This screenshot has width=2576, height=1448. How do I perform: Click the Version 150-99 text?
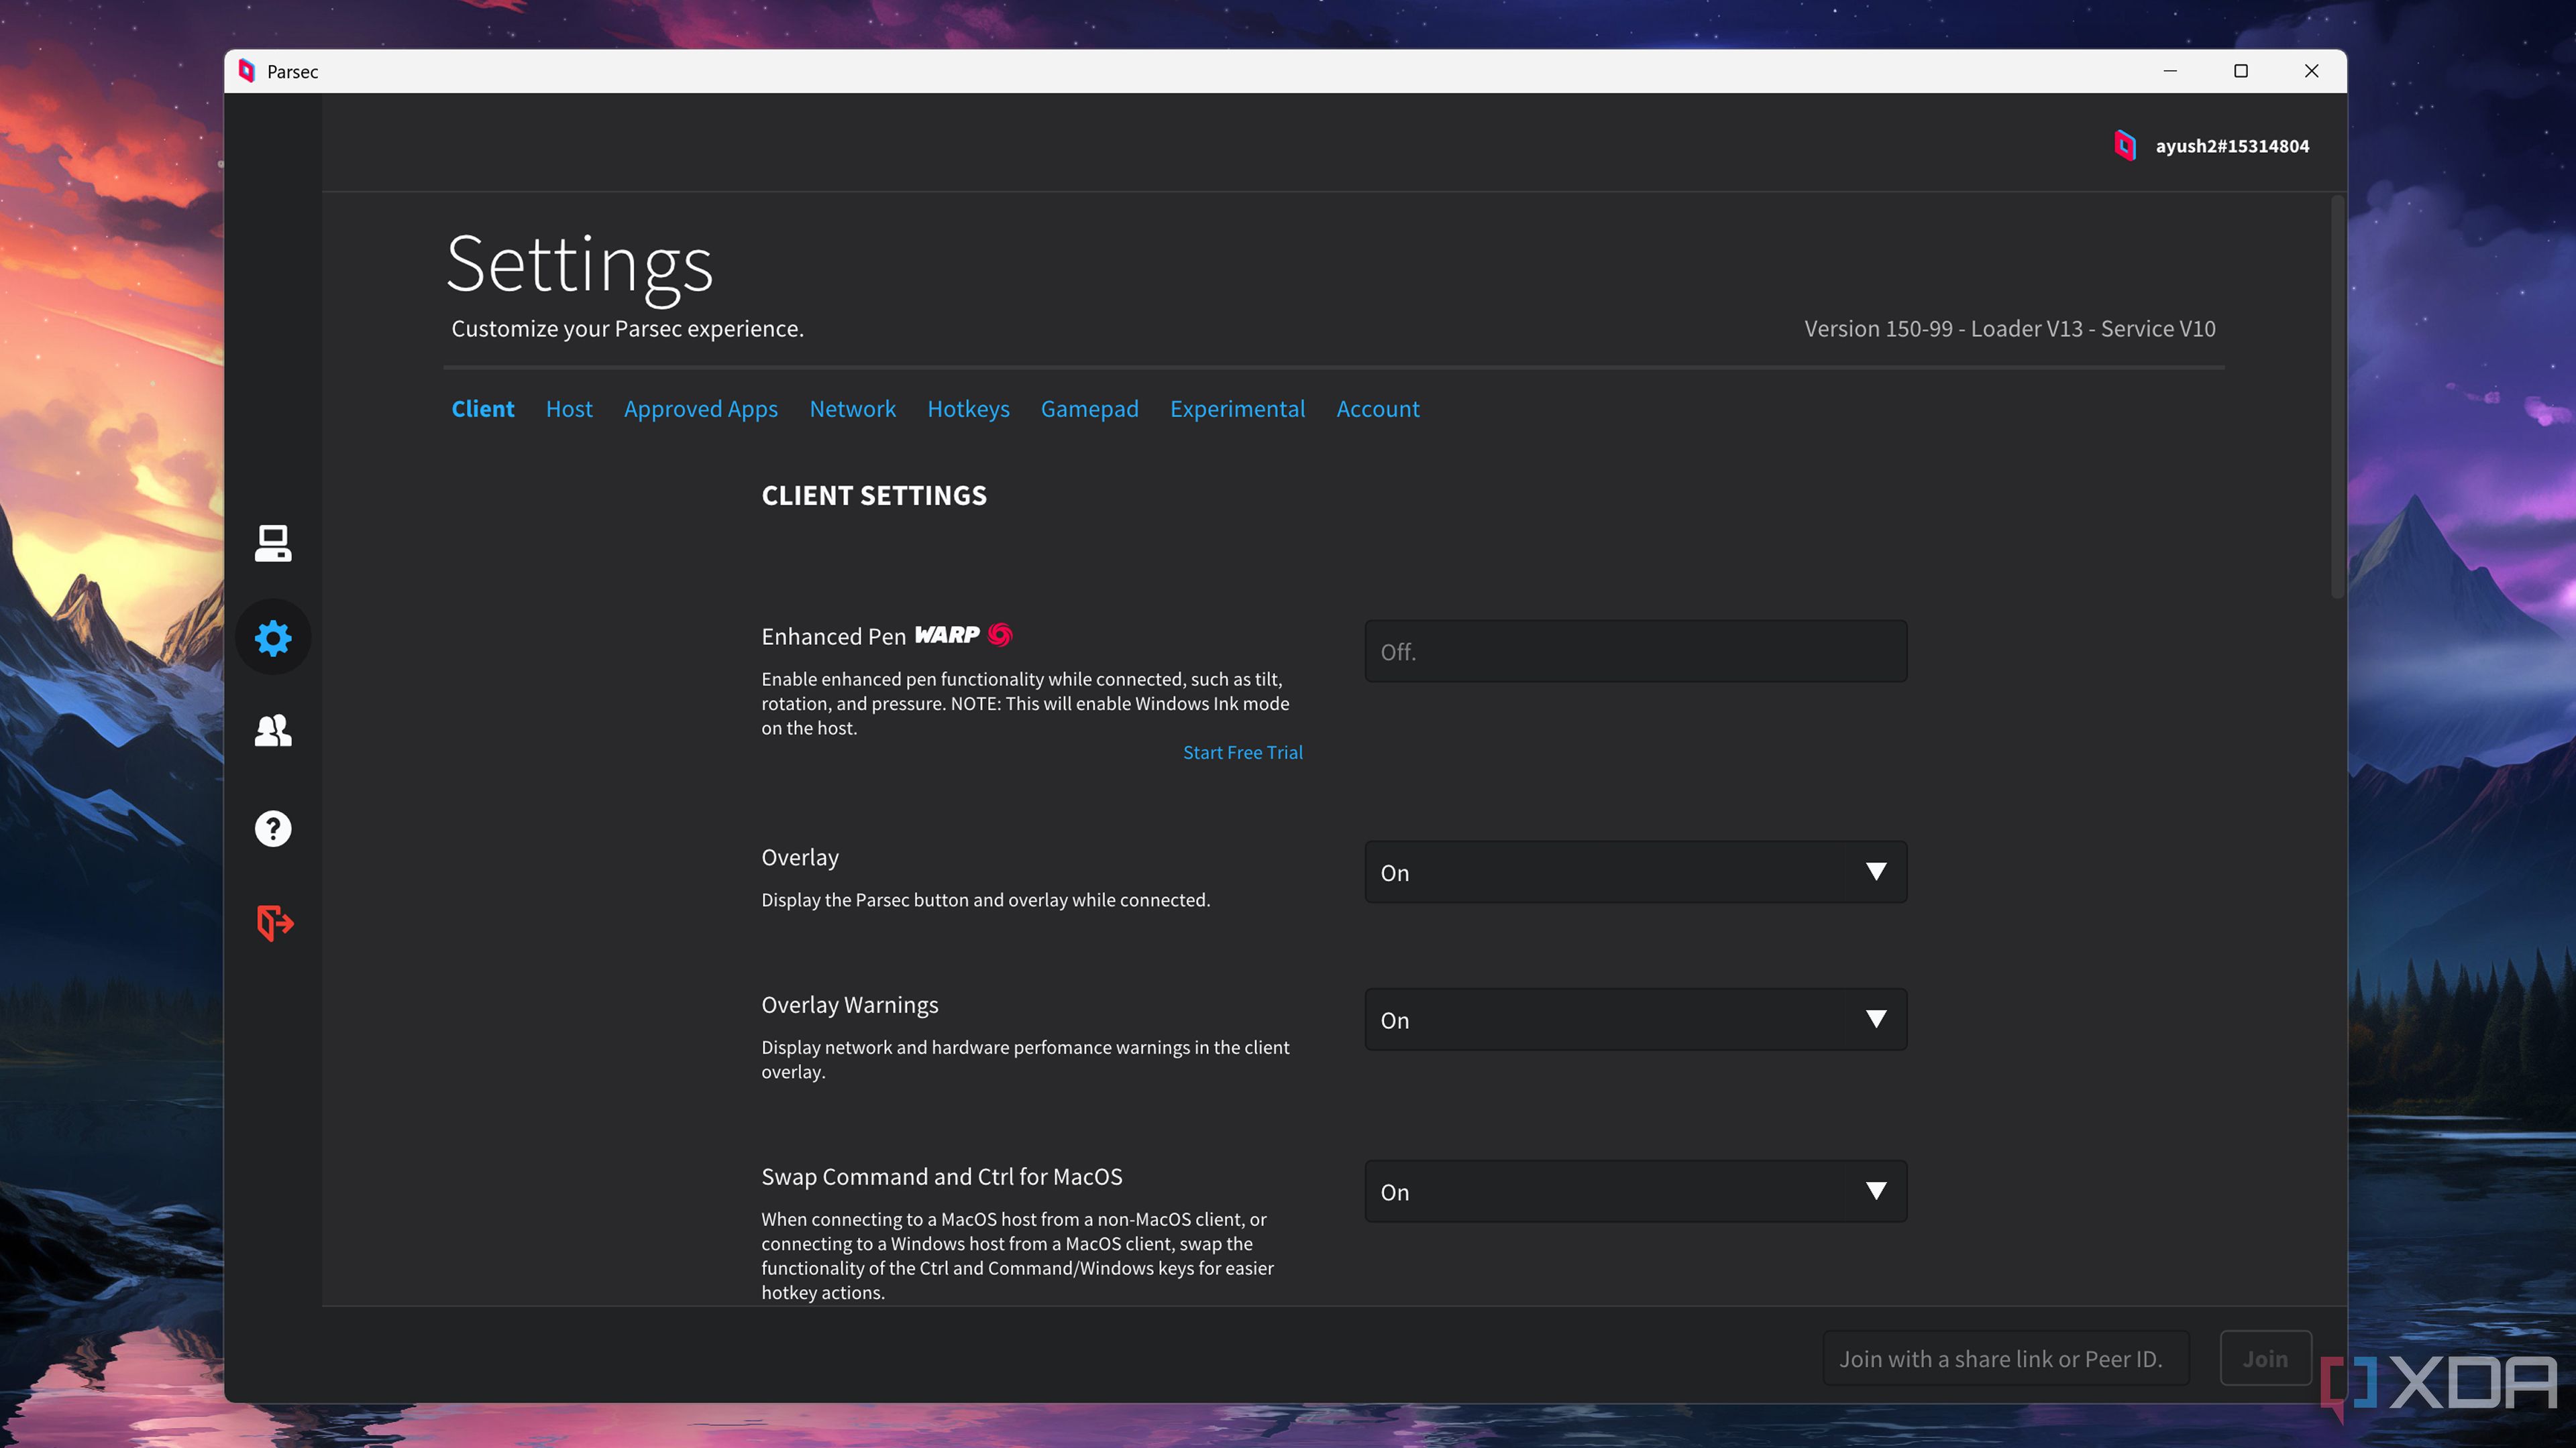click(2009, 328)
